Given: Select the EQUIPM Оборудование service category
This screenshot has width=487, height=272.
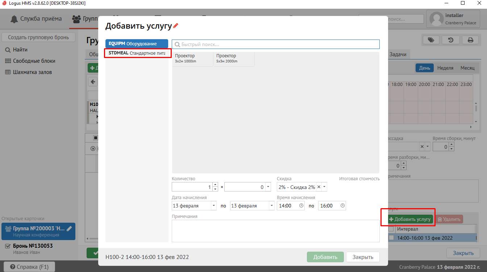Looking at the screenshot, I should [137, 44].
